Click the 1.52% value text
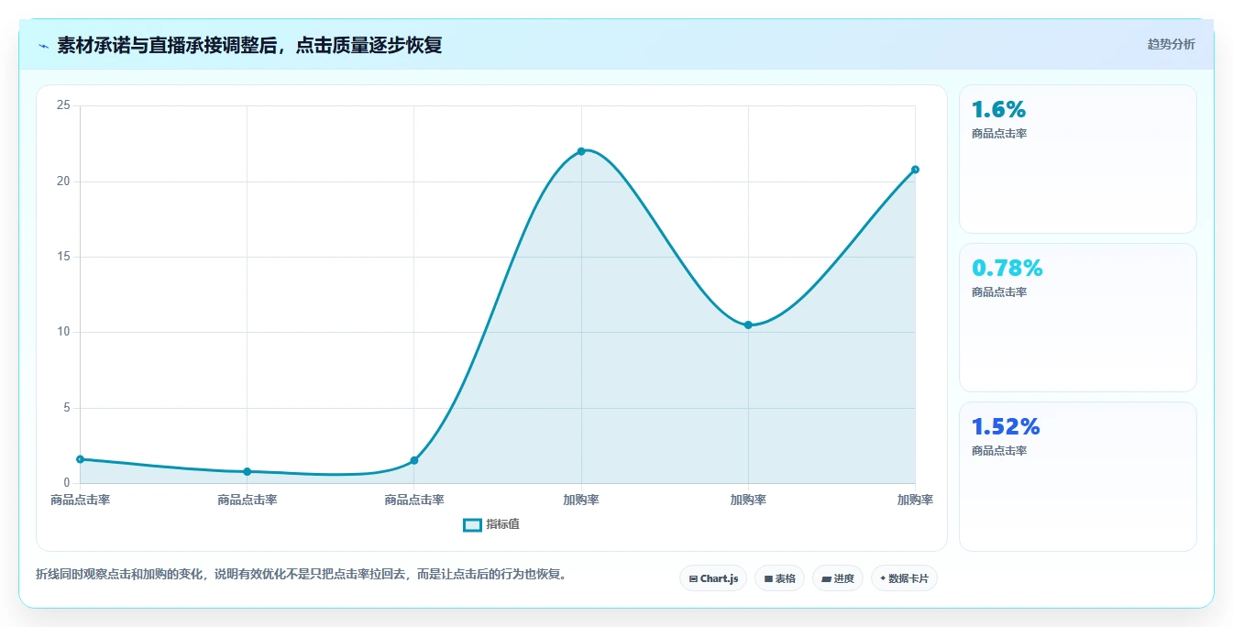The width and height of the screenshot is (1233, 627). [1006, 427]
